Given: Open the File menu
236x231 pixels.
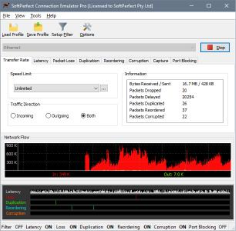Looking at the screenshot, I should click(x=6, y=16).
